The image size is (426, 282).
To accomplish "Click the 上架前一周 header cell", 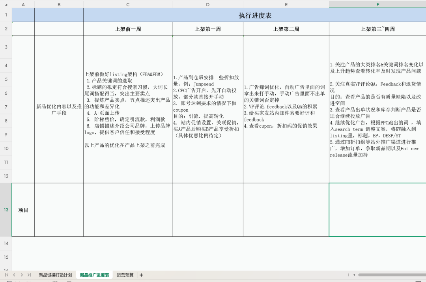I will pos(128,29).
